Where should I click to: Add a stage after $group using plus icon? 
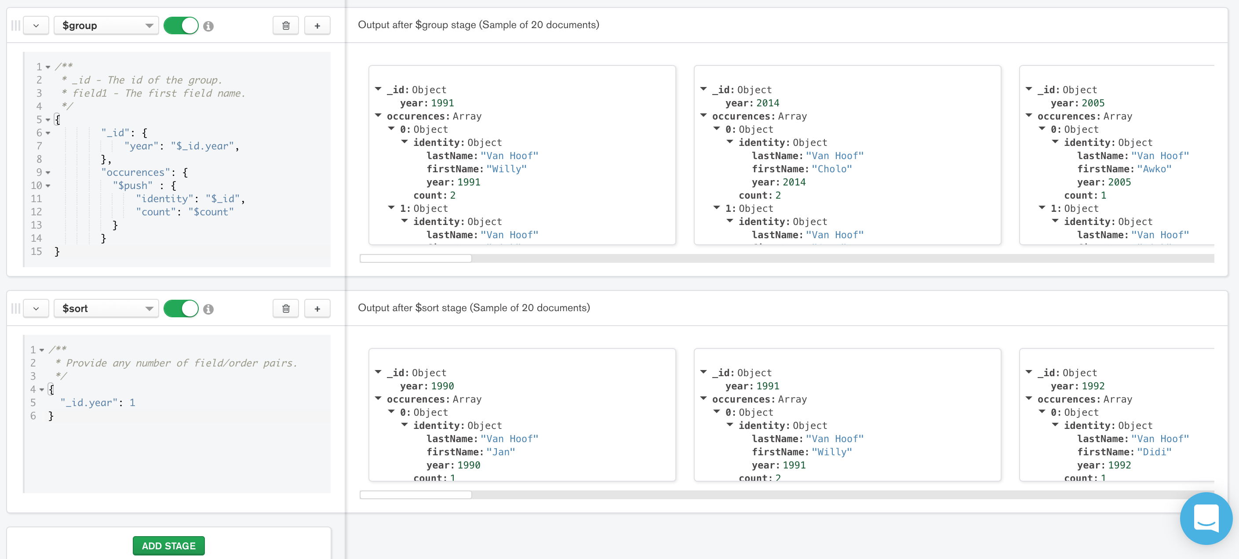[x=317, y=25]
